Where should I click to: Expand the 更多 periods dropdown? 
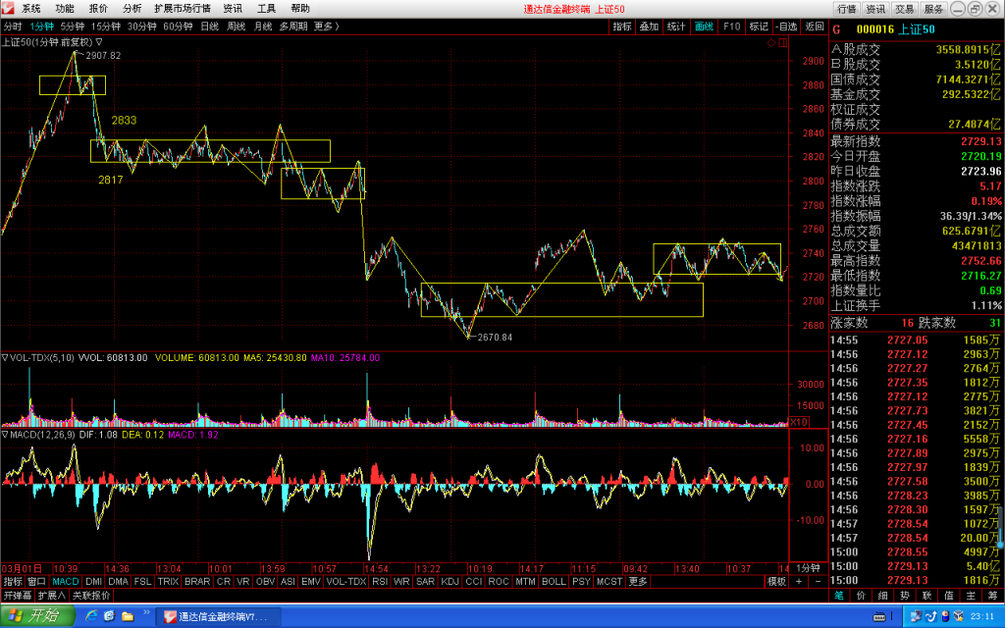(326, 26)
